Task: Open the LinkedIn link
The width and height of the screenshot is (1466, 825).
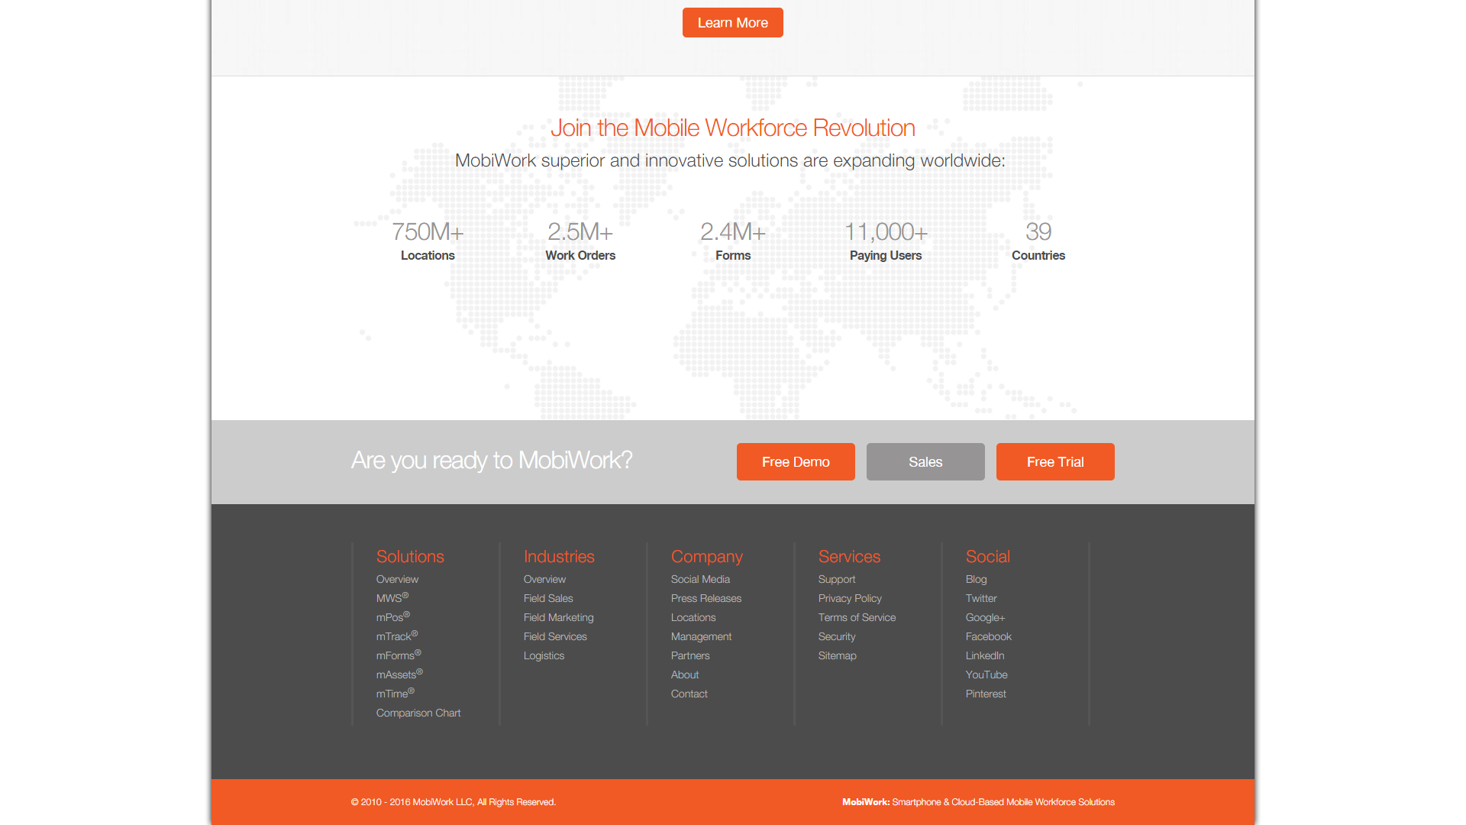Action: pyautogui.click(x=985, y=655)
